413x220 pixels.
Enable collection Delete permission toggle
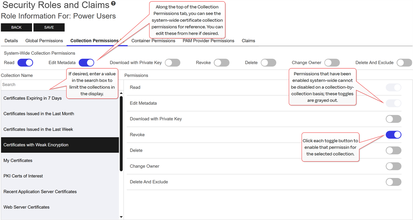[x=393, y=151]
